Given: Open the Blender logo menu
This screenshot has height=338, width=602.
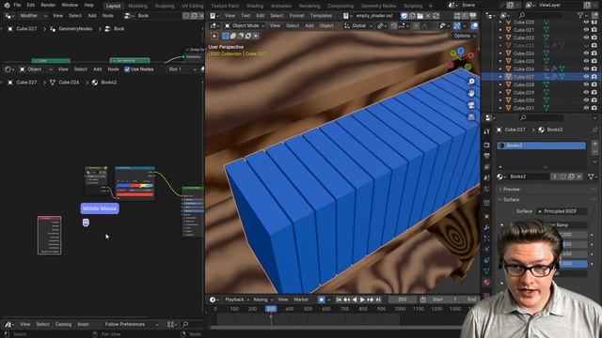Looking at the screenshot, I should (x=7, y=6).
